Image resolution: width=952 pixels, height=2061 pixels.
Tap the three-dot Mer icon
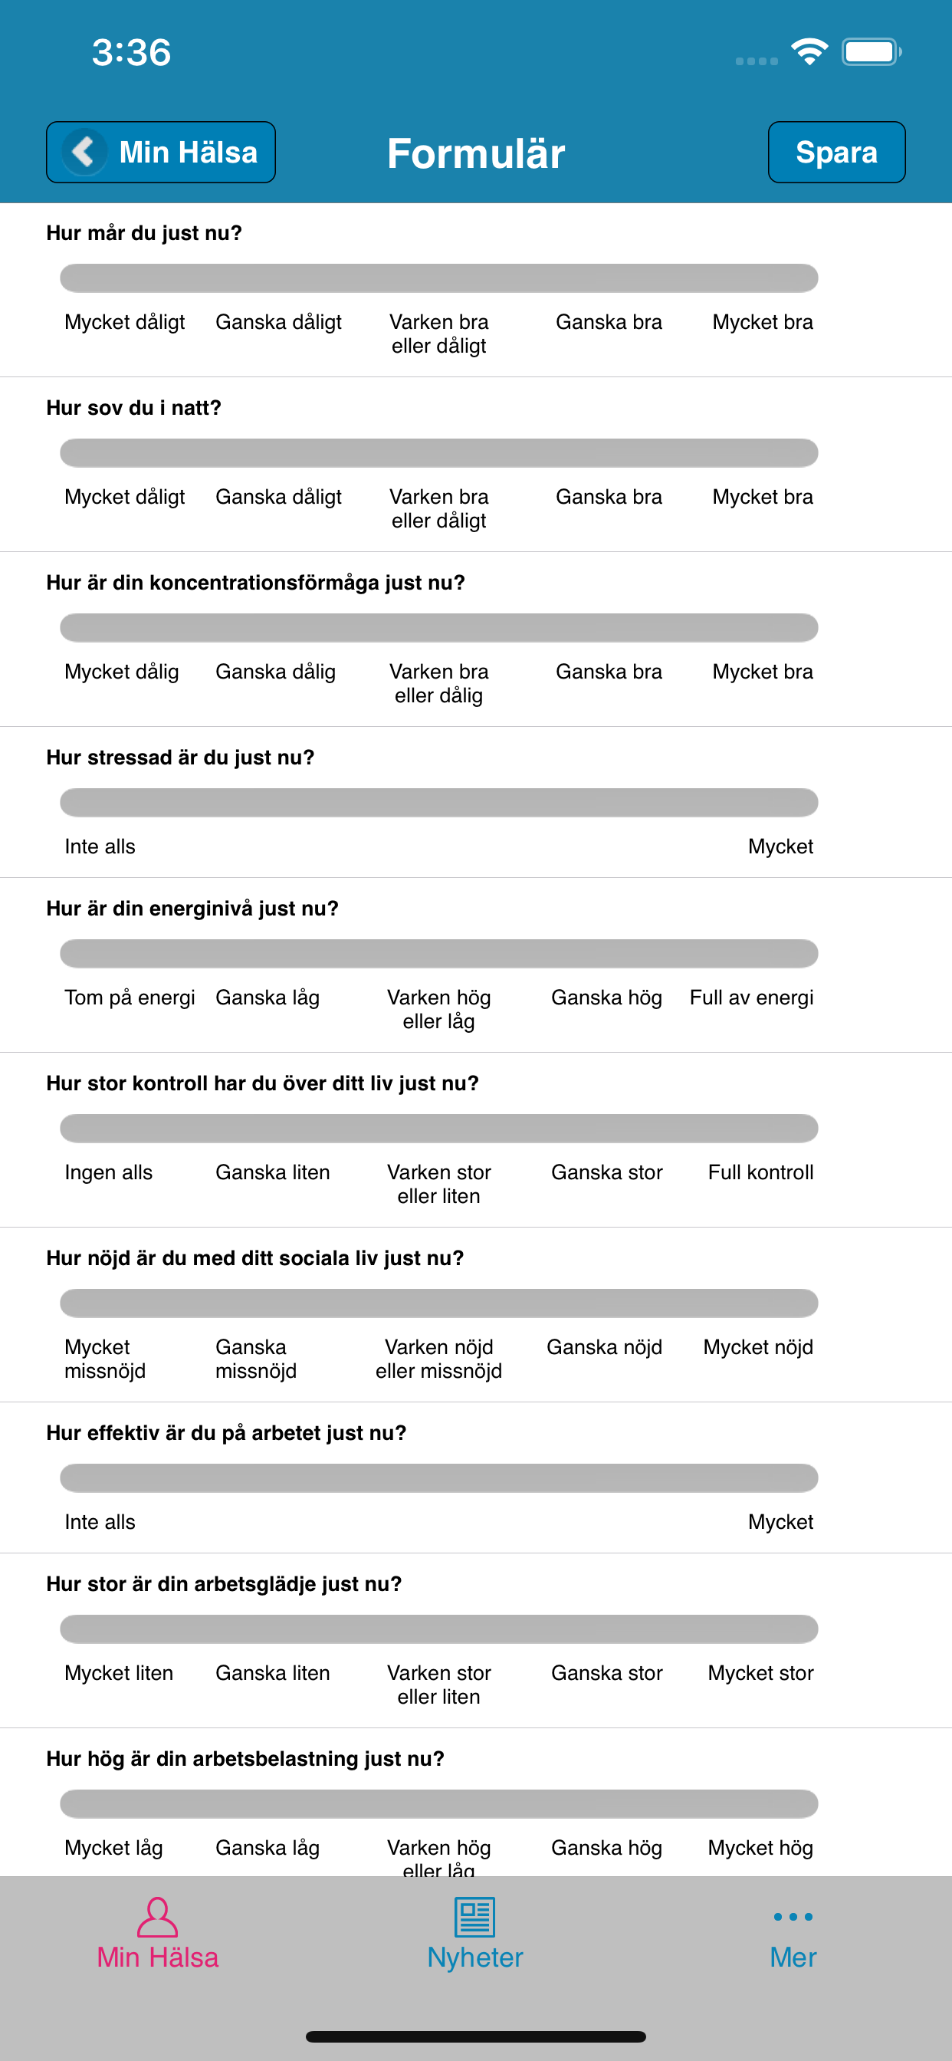(x=793, y=1916)
